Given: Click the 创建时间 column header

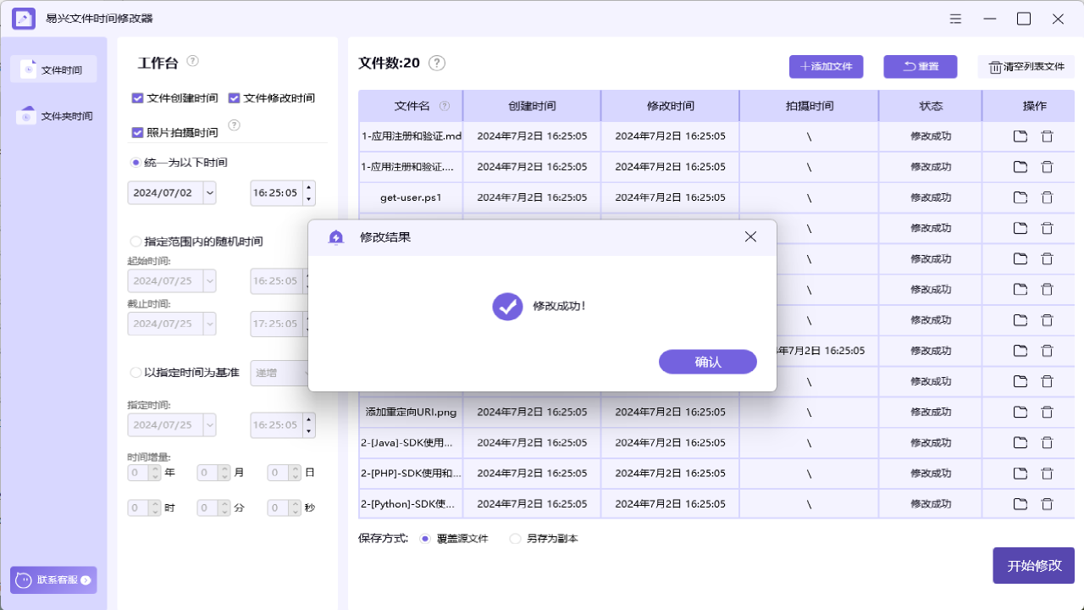Looking at the screenshot, I should coord(532,106).
